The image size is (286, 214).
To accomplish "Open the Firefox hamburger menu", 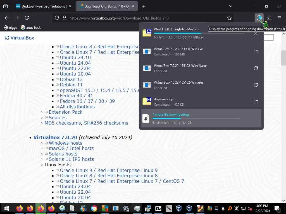I will tap(279, 18).
